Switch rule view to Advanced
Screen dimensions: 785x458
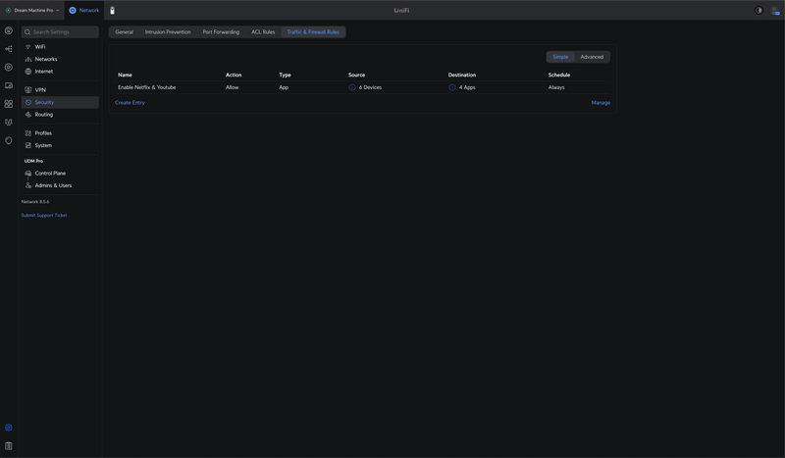pos(592,57)
